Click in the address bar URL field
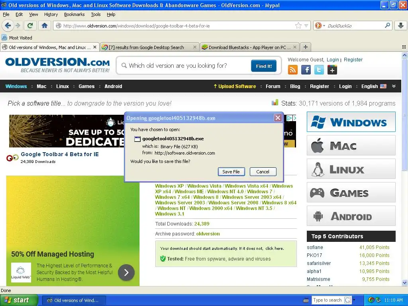 click(177, 26)
